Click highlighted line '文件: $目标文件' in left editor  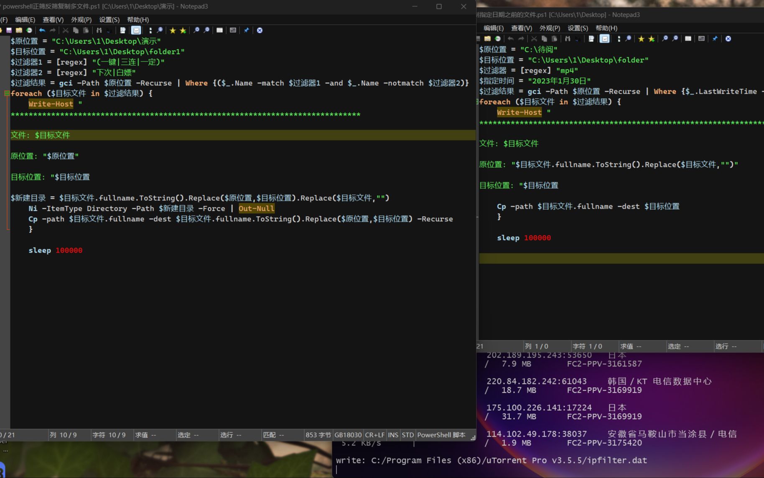click(x=243, y=135)
